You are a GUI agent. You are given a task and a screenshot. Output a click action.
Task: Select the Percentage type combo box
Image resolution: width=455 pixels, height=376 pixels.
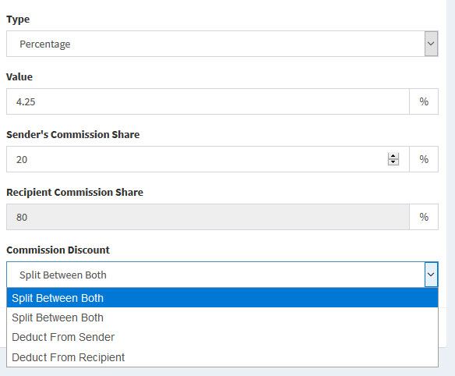pyautogui.click(x=222, y=44)
